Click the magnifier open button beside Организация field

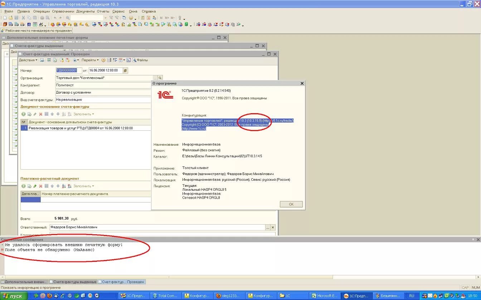pos(160,78)
